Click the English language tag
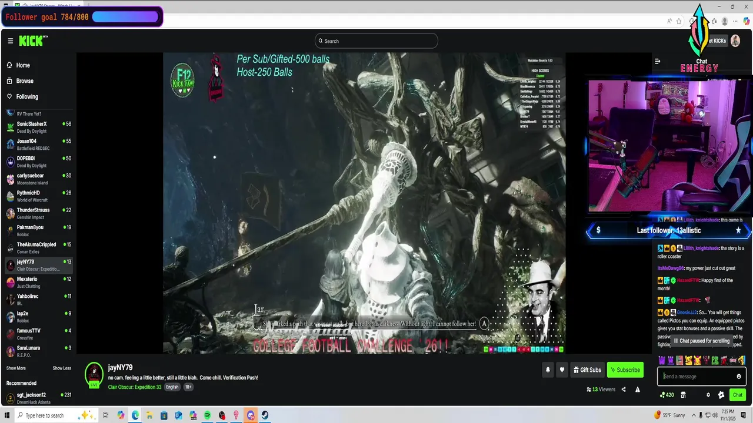This screenshot has height=423, width=753. click(172, 387)
